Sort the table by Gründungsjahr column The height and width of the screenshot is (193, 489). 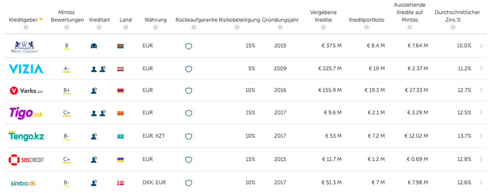coord(280,20)
